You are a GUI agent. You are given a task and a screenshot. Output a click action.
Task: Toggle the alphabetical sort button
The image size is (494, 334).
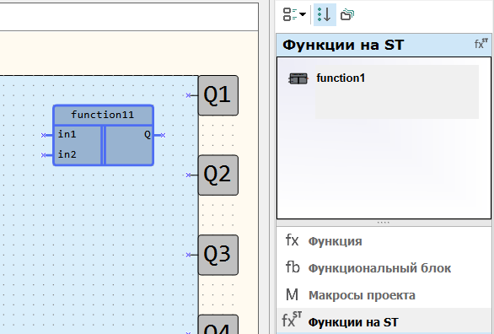tap(325, 14)
